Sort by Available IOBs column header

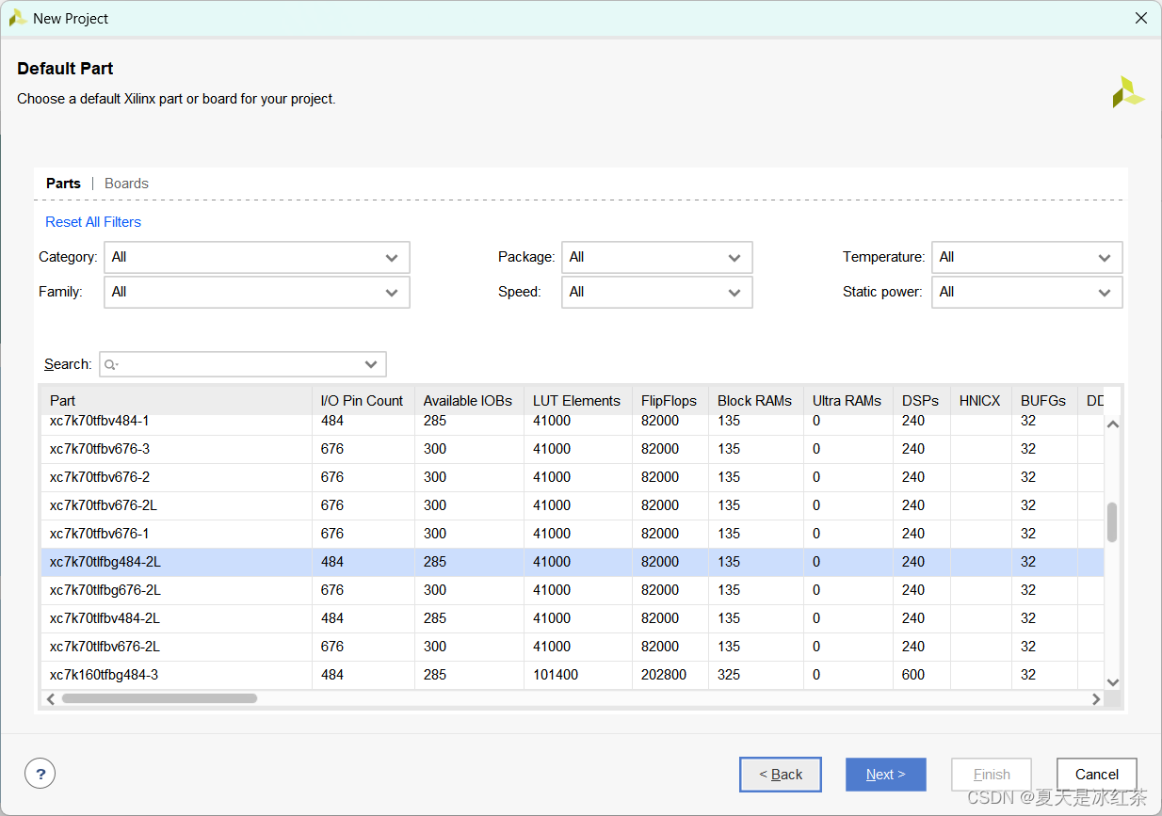(469, 400)
